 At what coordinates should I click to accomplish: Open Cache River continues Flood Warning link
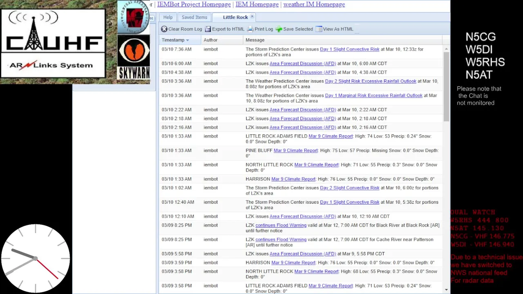pos(281,239)
